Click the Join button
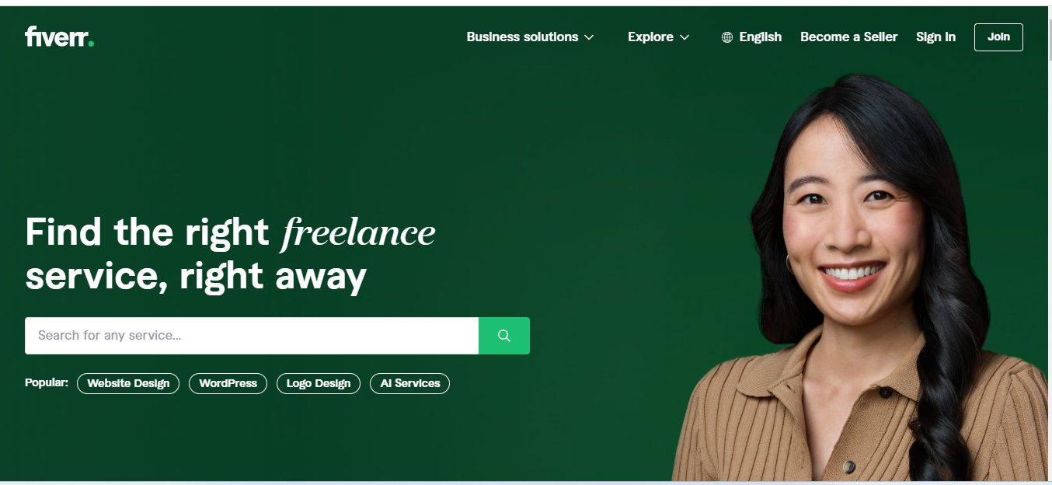 tap(998, 37)
